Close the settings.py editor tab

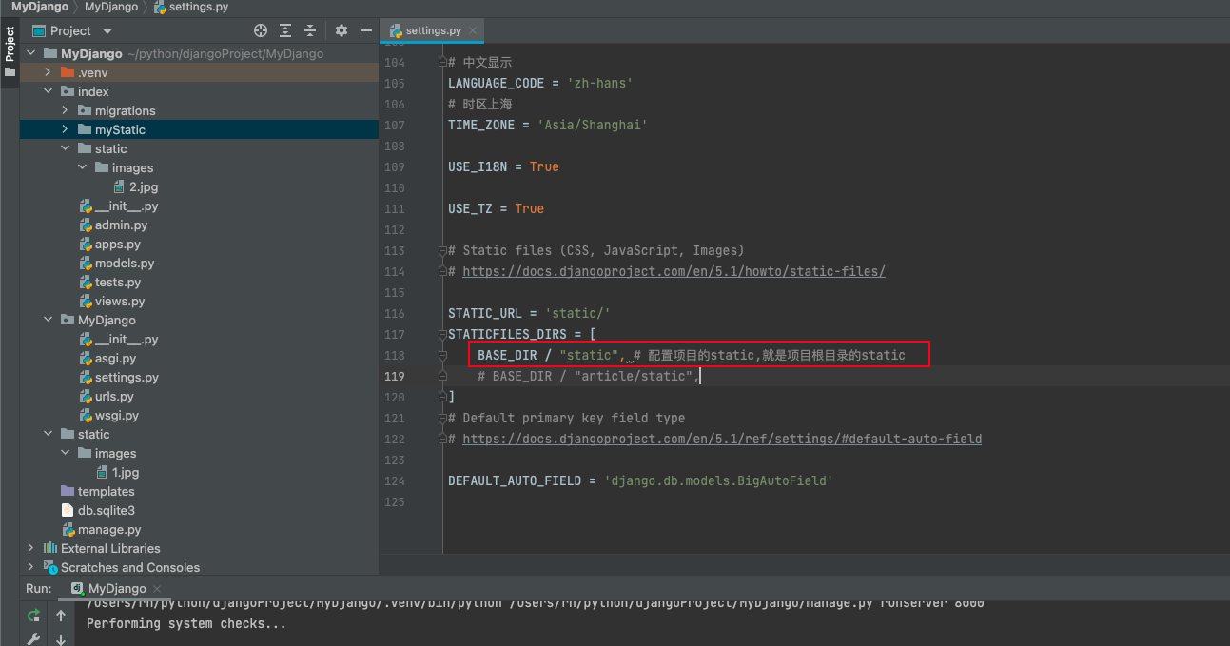tap(473, 30)
